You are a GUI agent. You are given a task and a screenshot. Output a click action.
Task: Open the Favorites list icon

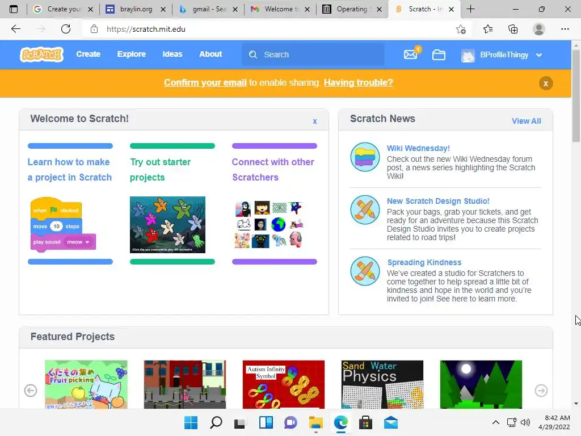[x=488, y=29]
